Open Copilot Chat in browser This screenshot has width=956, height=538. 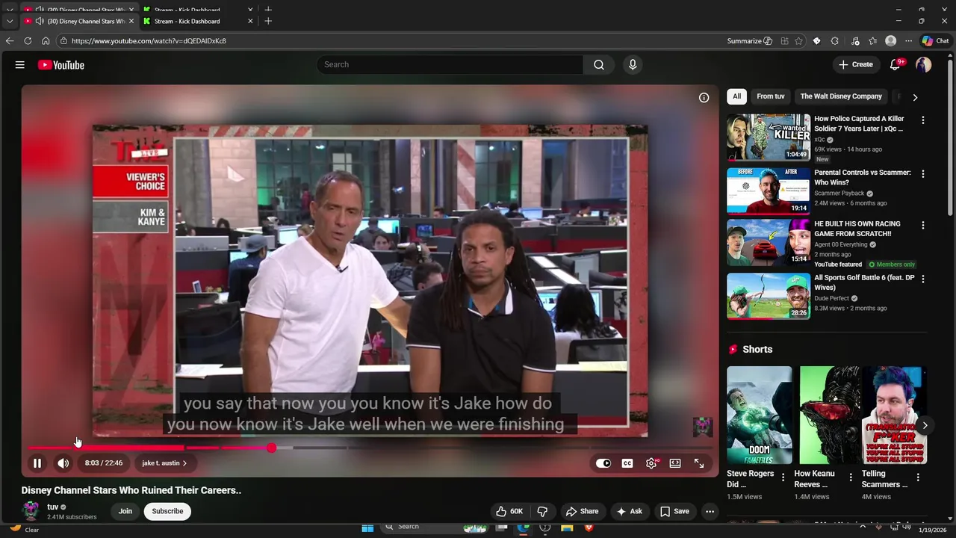pyautogui.click(x=935, y=41)
